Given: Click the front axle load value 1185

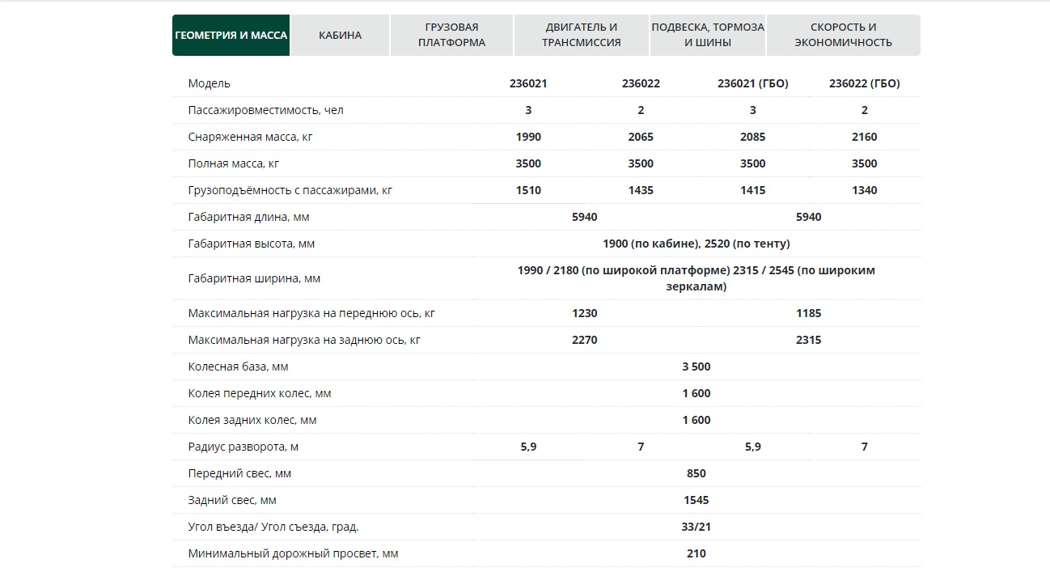Looking at the screenshot, I should click(x=808, y=313).
